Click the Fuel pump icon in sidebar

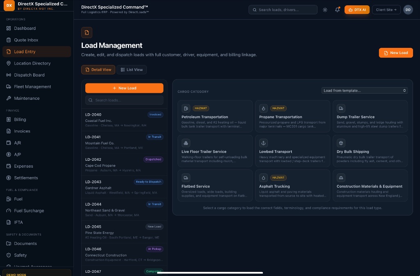tap(9, 199)
